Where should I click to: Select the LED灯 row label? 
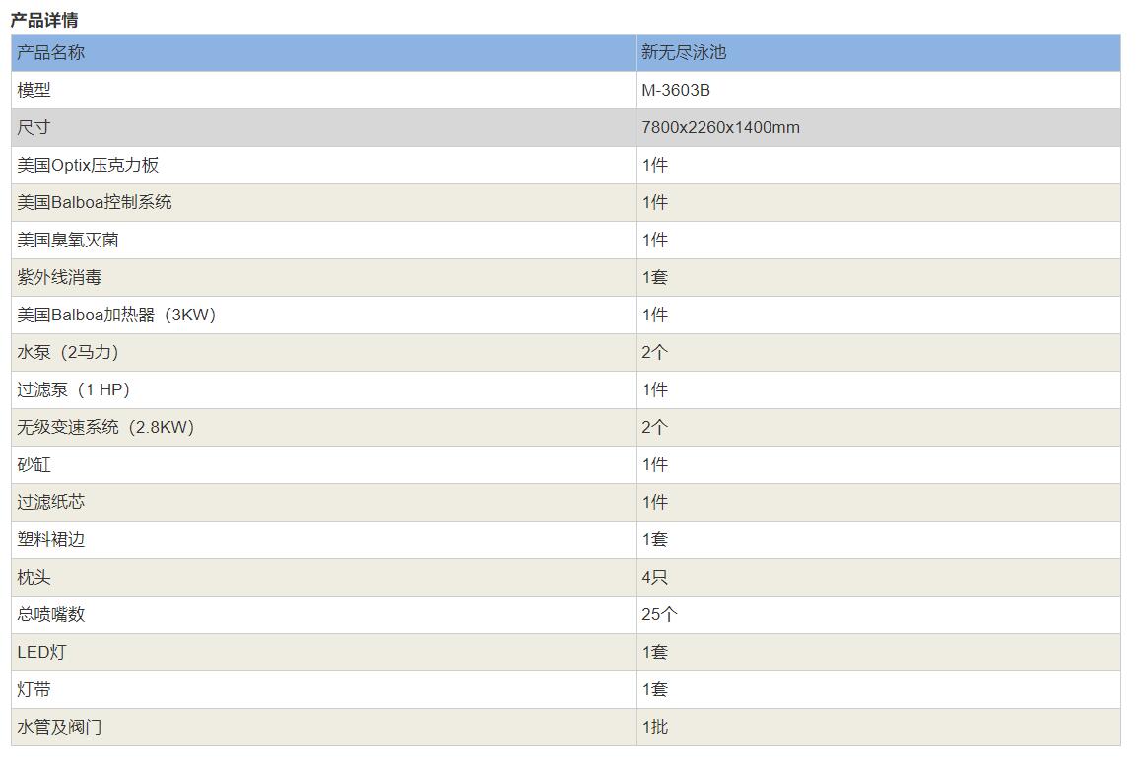pyautogui.click(x=42, y=653)
